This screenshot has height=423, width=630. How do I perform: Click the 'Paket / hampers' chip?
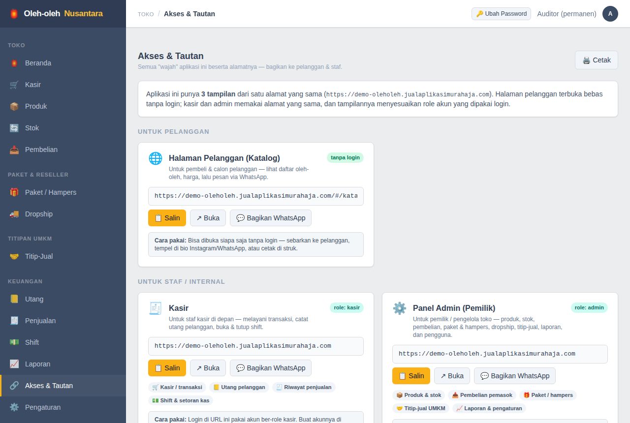(548, 395)
